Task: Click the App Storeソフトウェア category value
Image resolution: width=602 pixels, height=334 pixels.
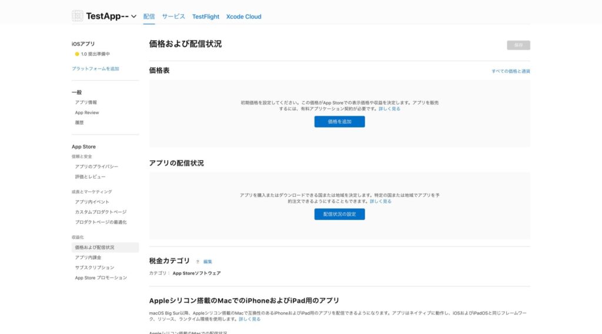Action: click(x=196, y=274)
